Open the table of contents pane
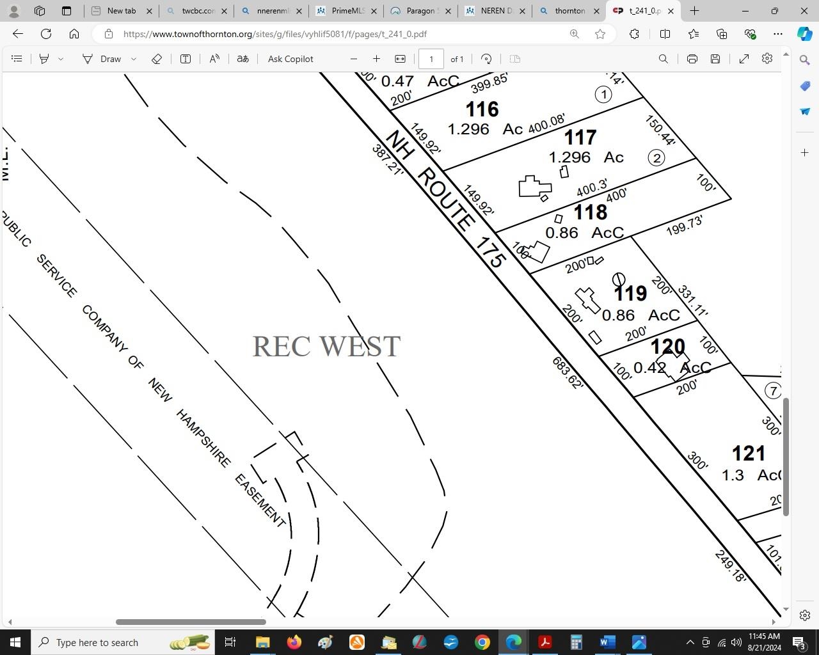The width and height of the screenshot is (819, 655). 17,59
